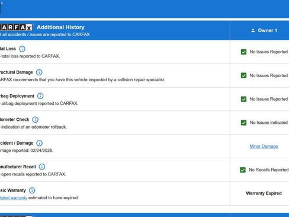Click 'No Issues Indicated' odometer status

[x=269, y=123]
